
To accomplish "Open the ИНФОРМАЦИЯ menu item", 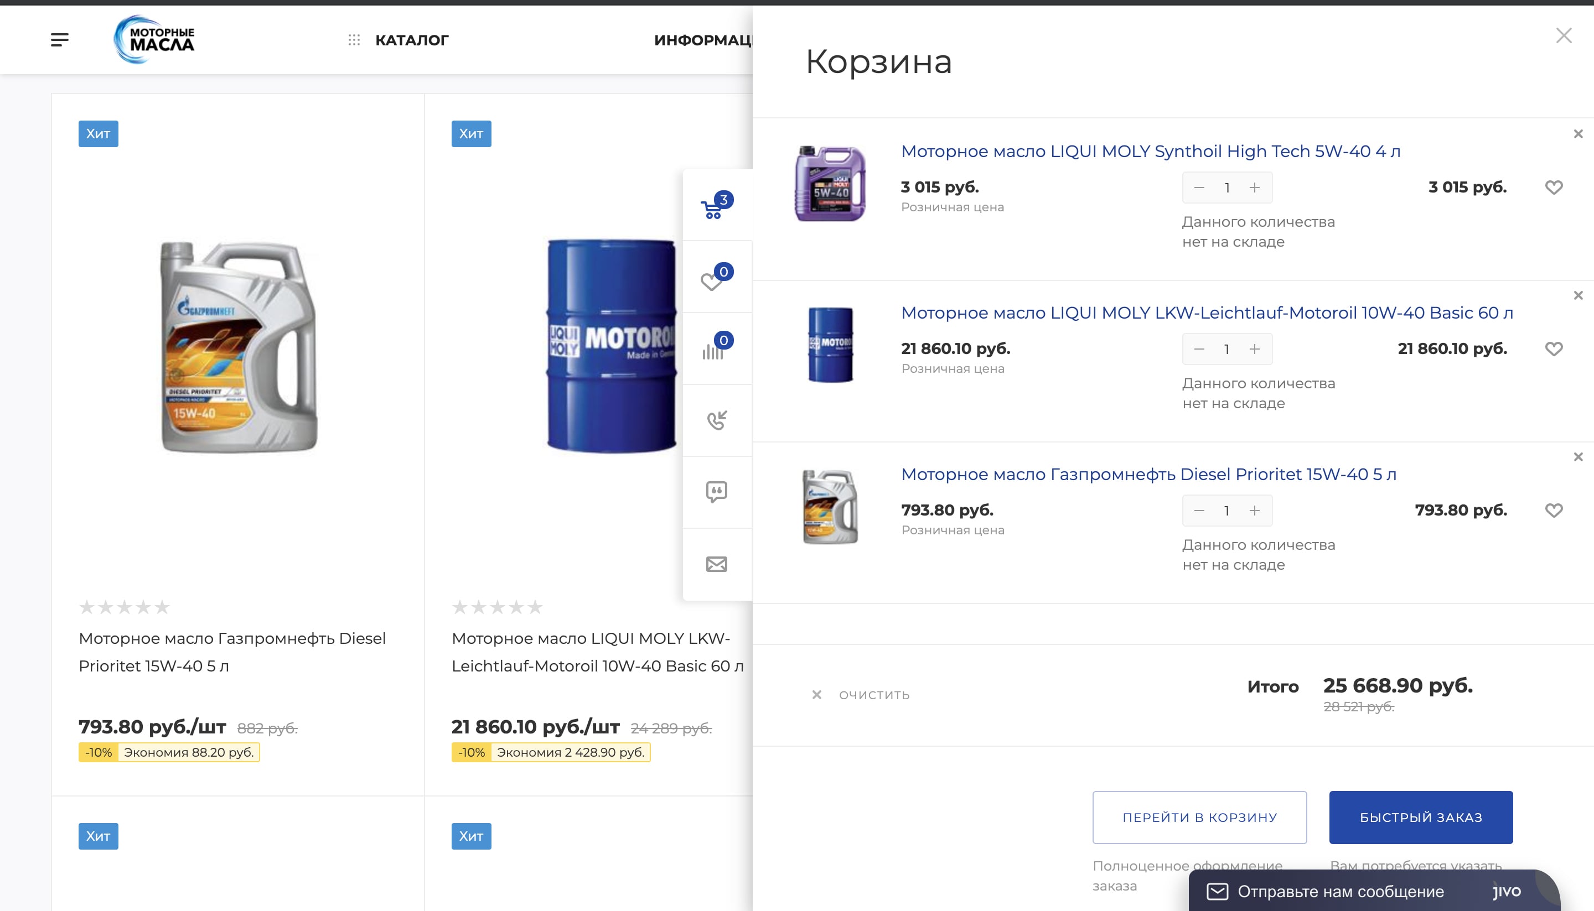I will coord(702,40).
